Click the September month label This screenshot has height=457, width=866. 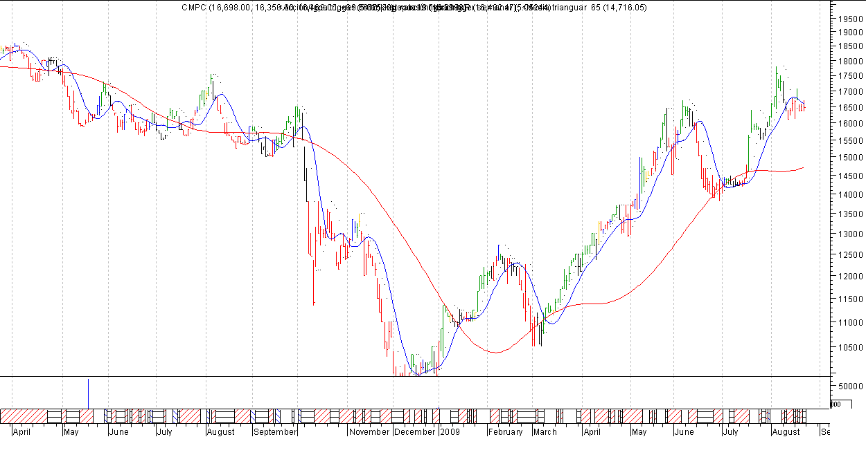click(x=275, y=432)
